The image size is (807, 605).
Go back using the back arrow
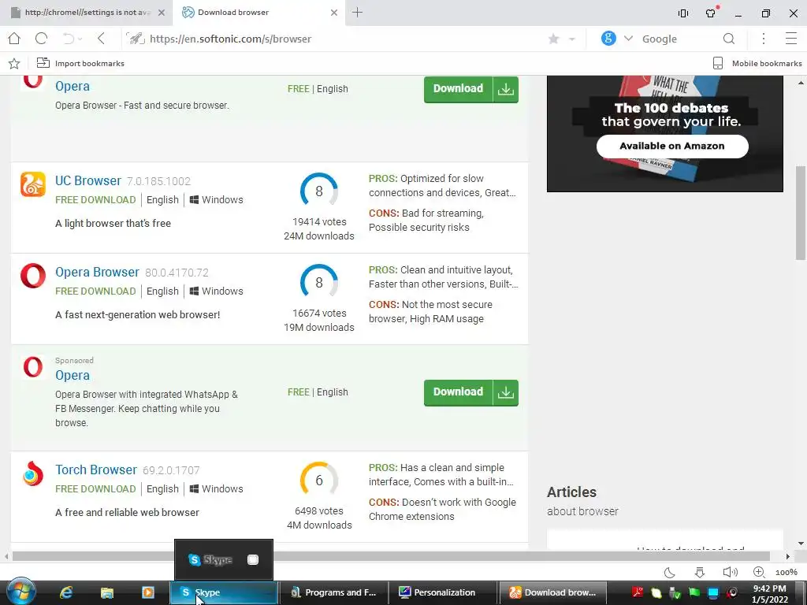pyautogui.click(x=102, y=39)
